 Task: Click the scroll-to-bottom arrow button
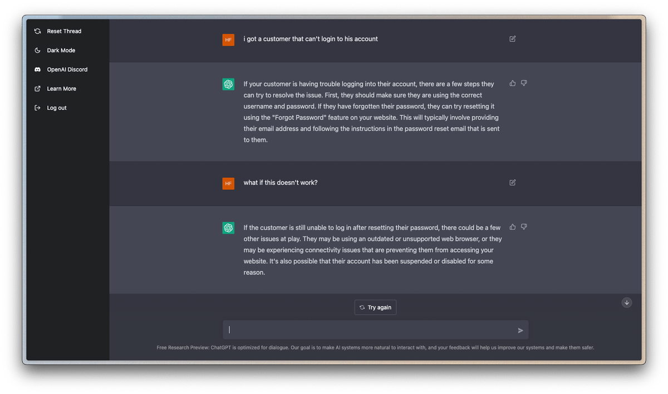point(627,303)
